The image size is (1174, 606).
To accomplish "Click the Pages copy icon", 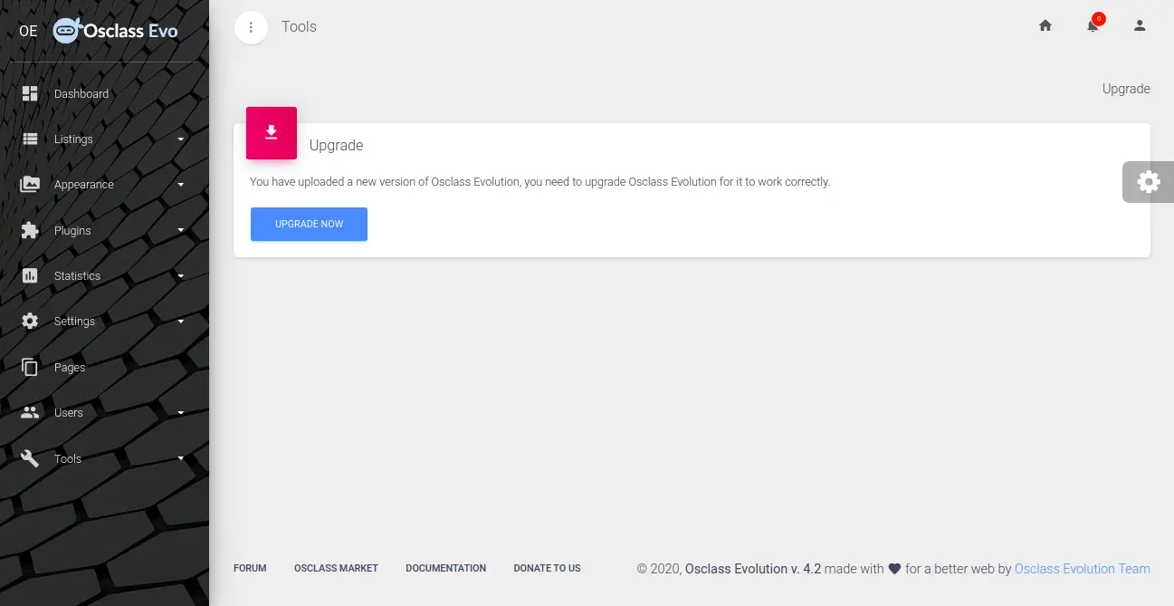I will coord(30,367).
